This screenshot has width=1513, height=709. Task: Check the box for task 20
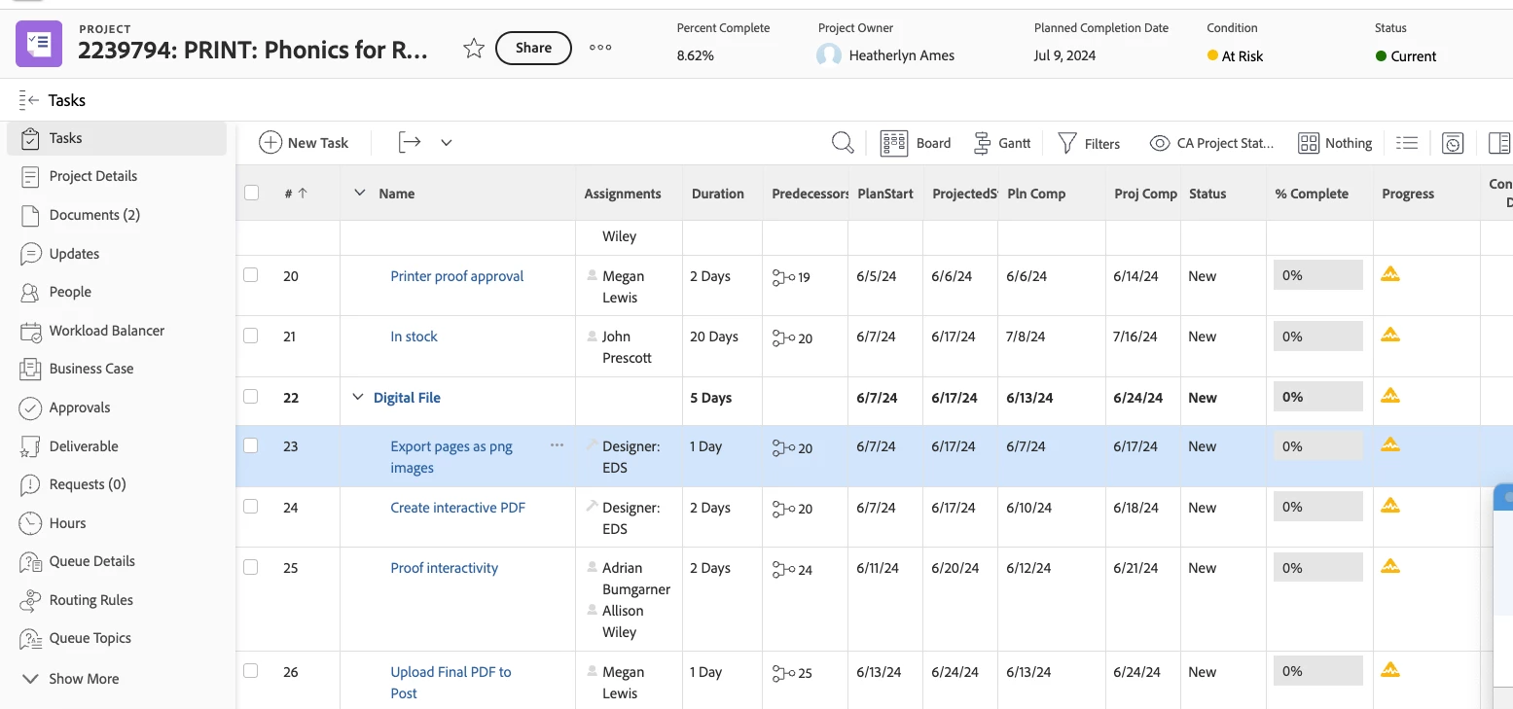tap(251, 275)
